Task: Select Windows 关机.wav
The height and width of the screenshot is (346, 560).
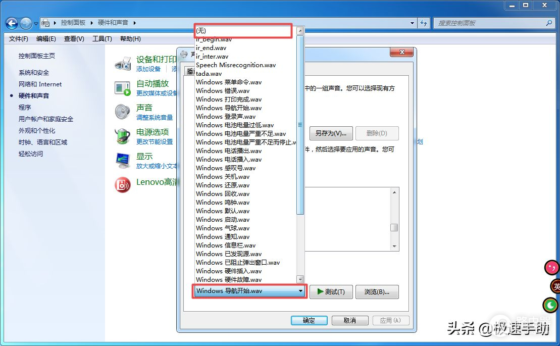Action: tap(246, 177)
